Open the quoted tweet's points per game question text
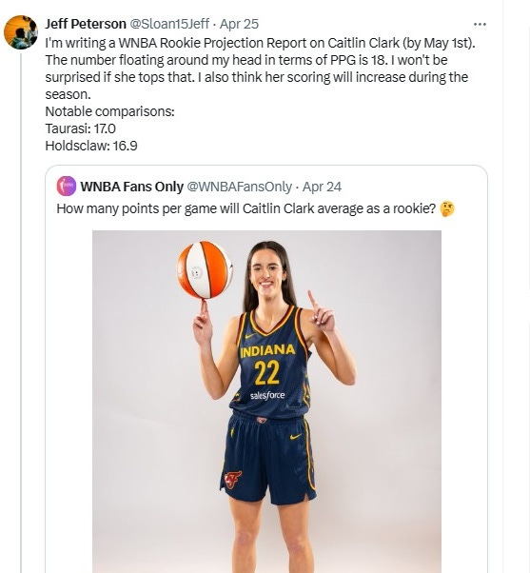The height and width of the screenshot is (573, 530). click(x=246, y=208)
